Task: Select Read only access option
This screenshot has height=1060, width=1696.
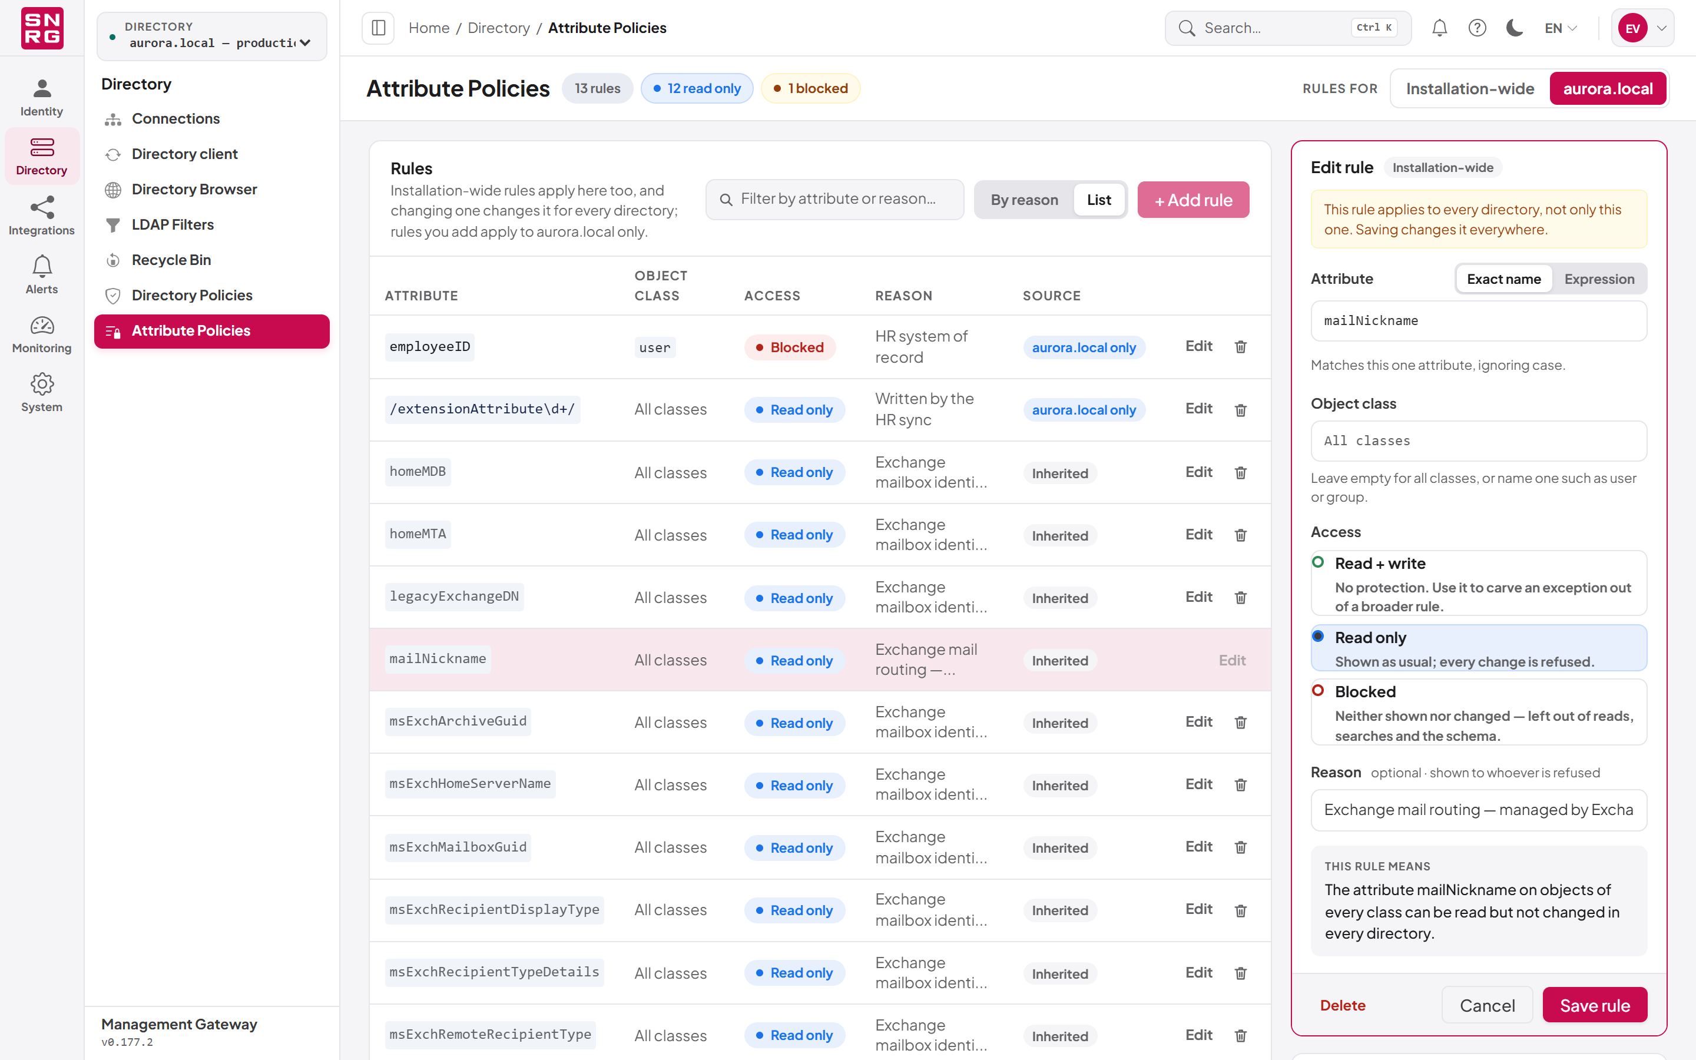Action: coord(1479,648)
